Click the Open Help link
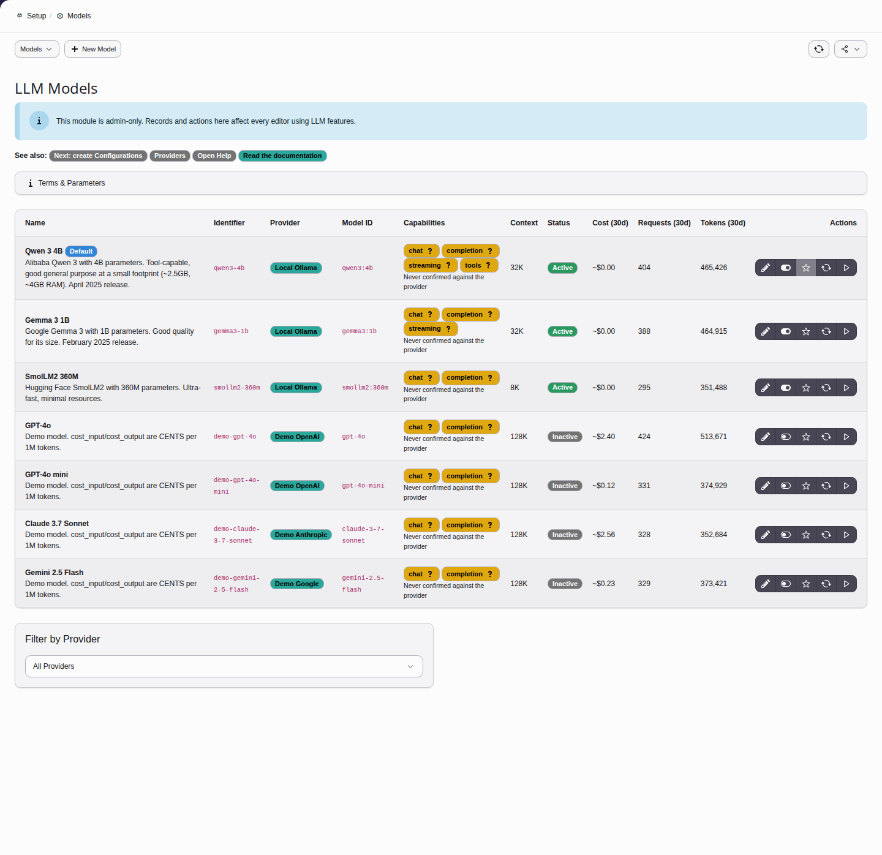 pyautogui.click(x=214, y=156)
